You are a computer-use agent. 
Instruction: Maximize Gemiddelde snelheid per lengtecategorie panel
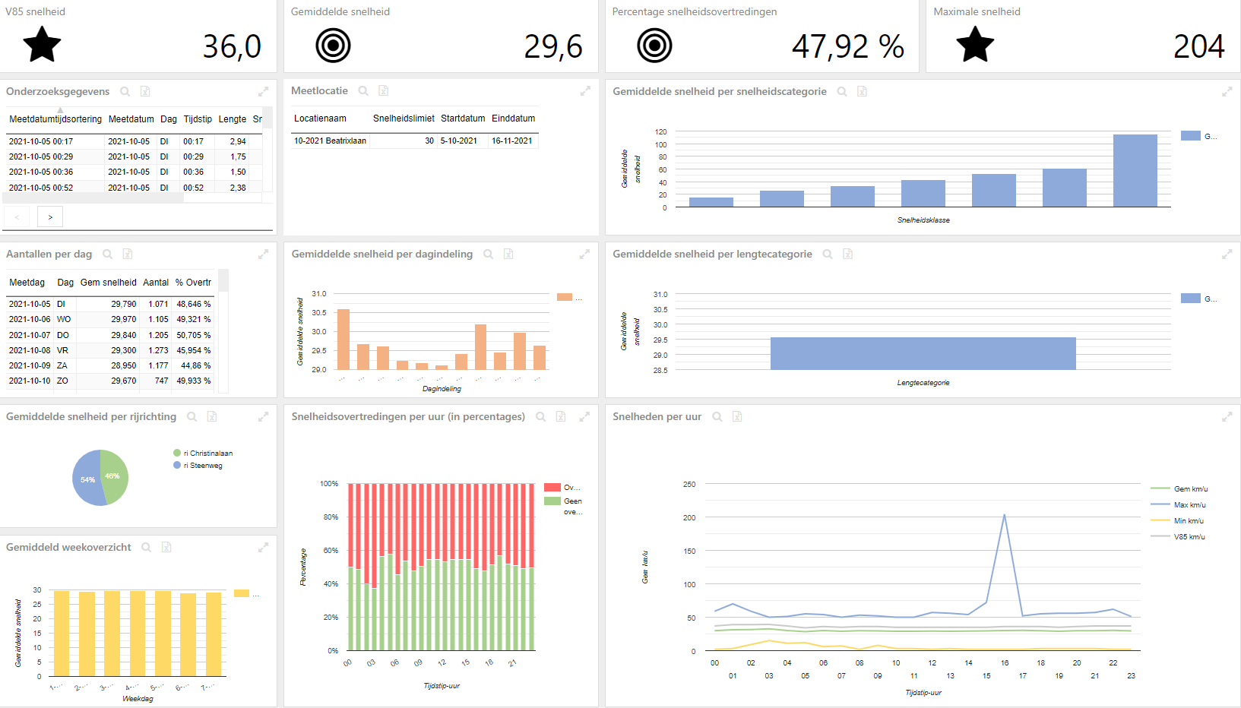(1227, 254)
